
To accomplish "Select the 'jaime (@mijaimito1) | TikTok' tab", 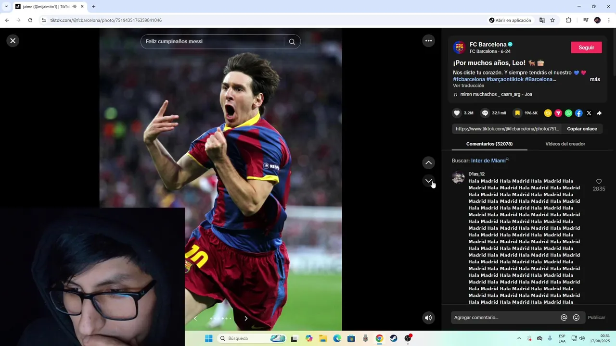I will pyautogui.click(x=46, y=7).
